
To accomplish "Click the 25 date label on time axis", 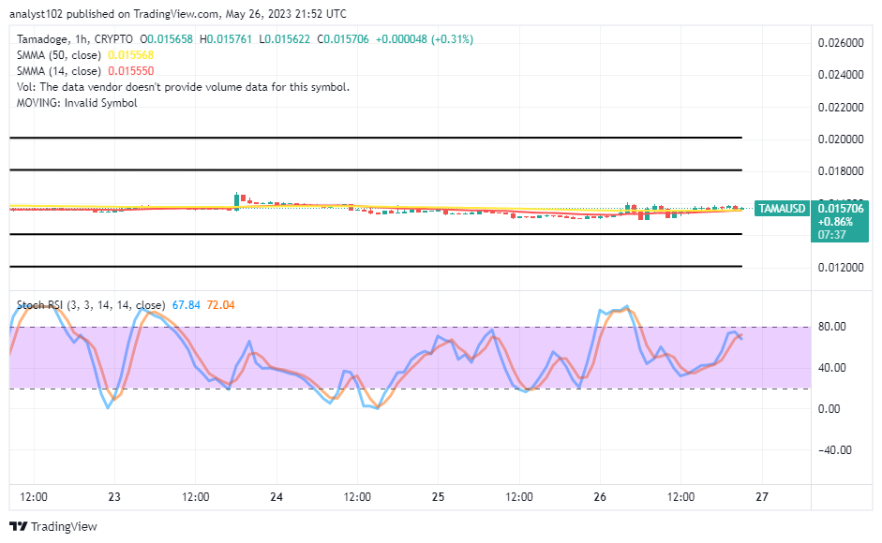I will tap(438, 497).
